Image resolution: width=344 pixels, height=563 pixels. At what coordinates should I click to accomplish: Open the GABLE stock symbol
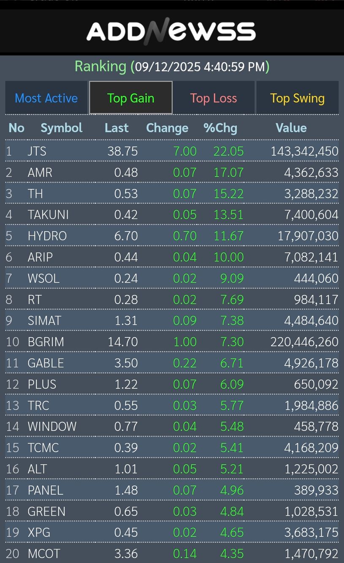(x=46, y=363)
